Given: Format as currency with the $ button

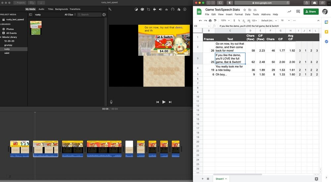Looking at the screenshot, I should (234, 21).
